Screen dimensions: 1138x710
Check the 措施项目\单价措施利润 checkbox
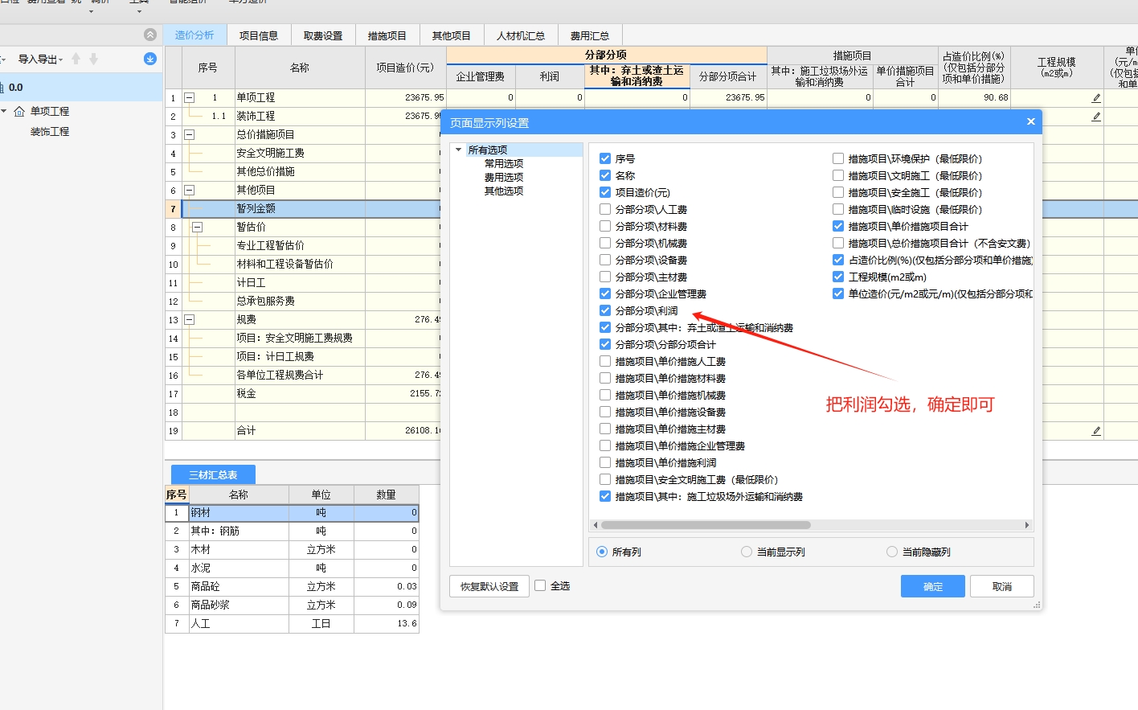605,463
